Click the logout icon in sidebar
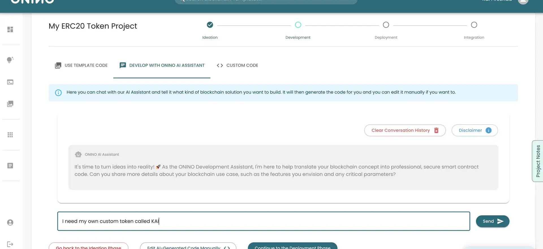 (x=10, y=244)
